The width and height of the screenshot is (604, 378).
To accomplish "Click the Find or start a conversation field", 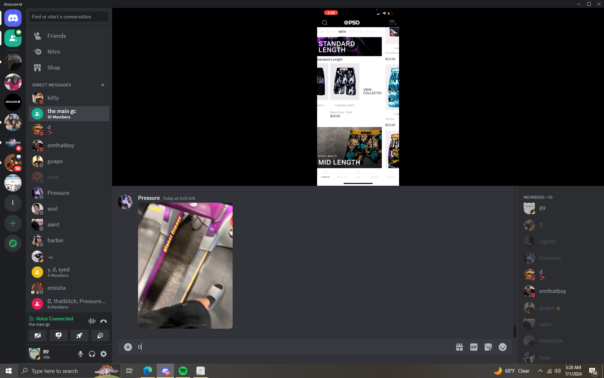I will click(69, 17).
